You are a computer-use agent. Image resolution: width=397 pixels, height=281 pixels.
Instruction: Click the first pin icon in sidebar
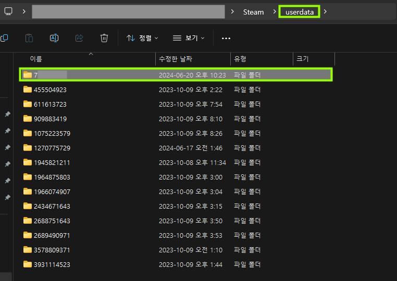(7, 114)
